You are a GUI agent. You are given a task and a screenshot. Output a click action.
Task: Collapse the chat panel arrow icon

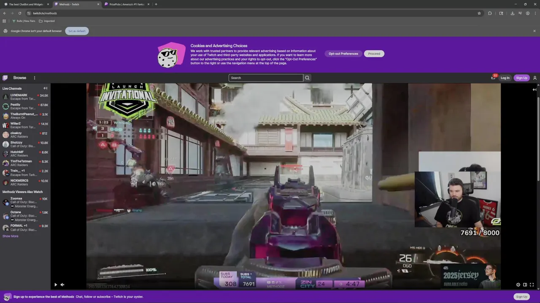[x=534, y=90]
